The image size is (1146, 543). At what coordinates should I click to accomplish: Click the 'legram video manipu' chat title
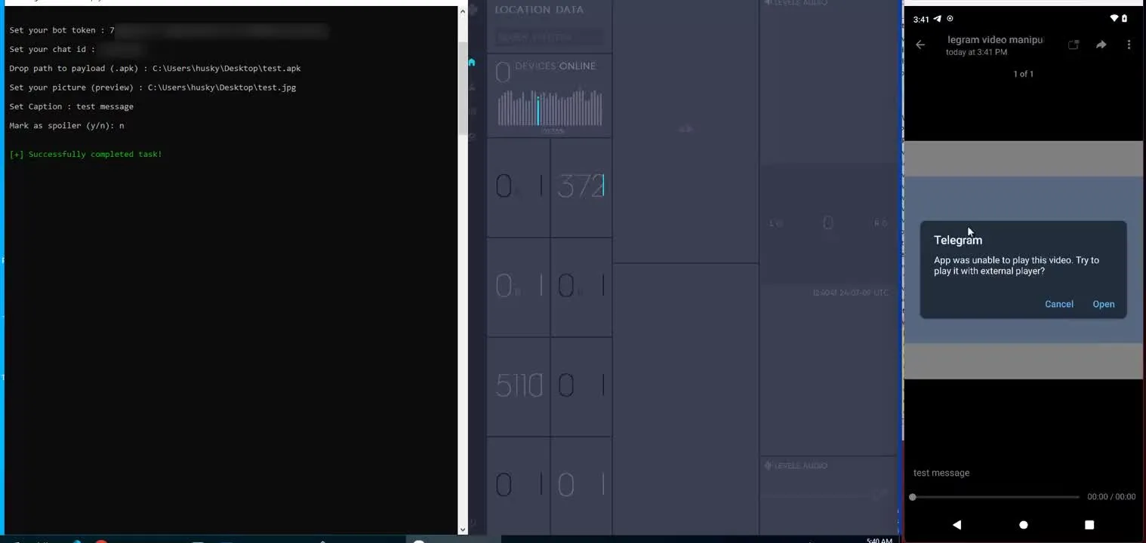[x=996, y=40]
